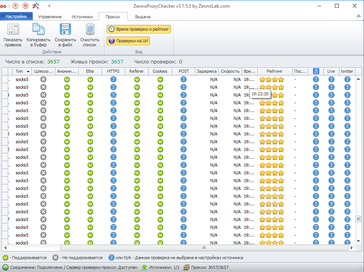Image resolution: width=364 pixels, height=272 pixels.
Task: Click the Шлюзо... column header
Action: click(44, 71)
